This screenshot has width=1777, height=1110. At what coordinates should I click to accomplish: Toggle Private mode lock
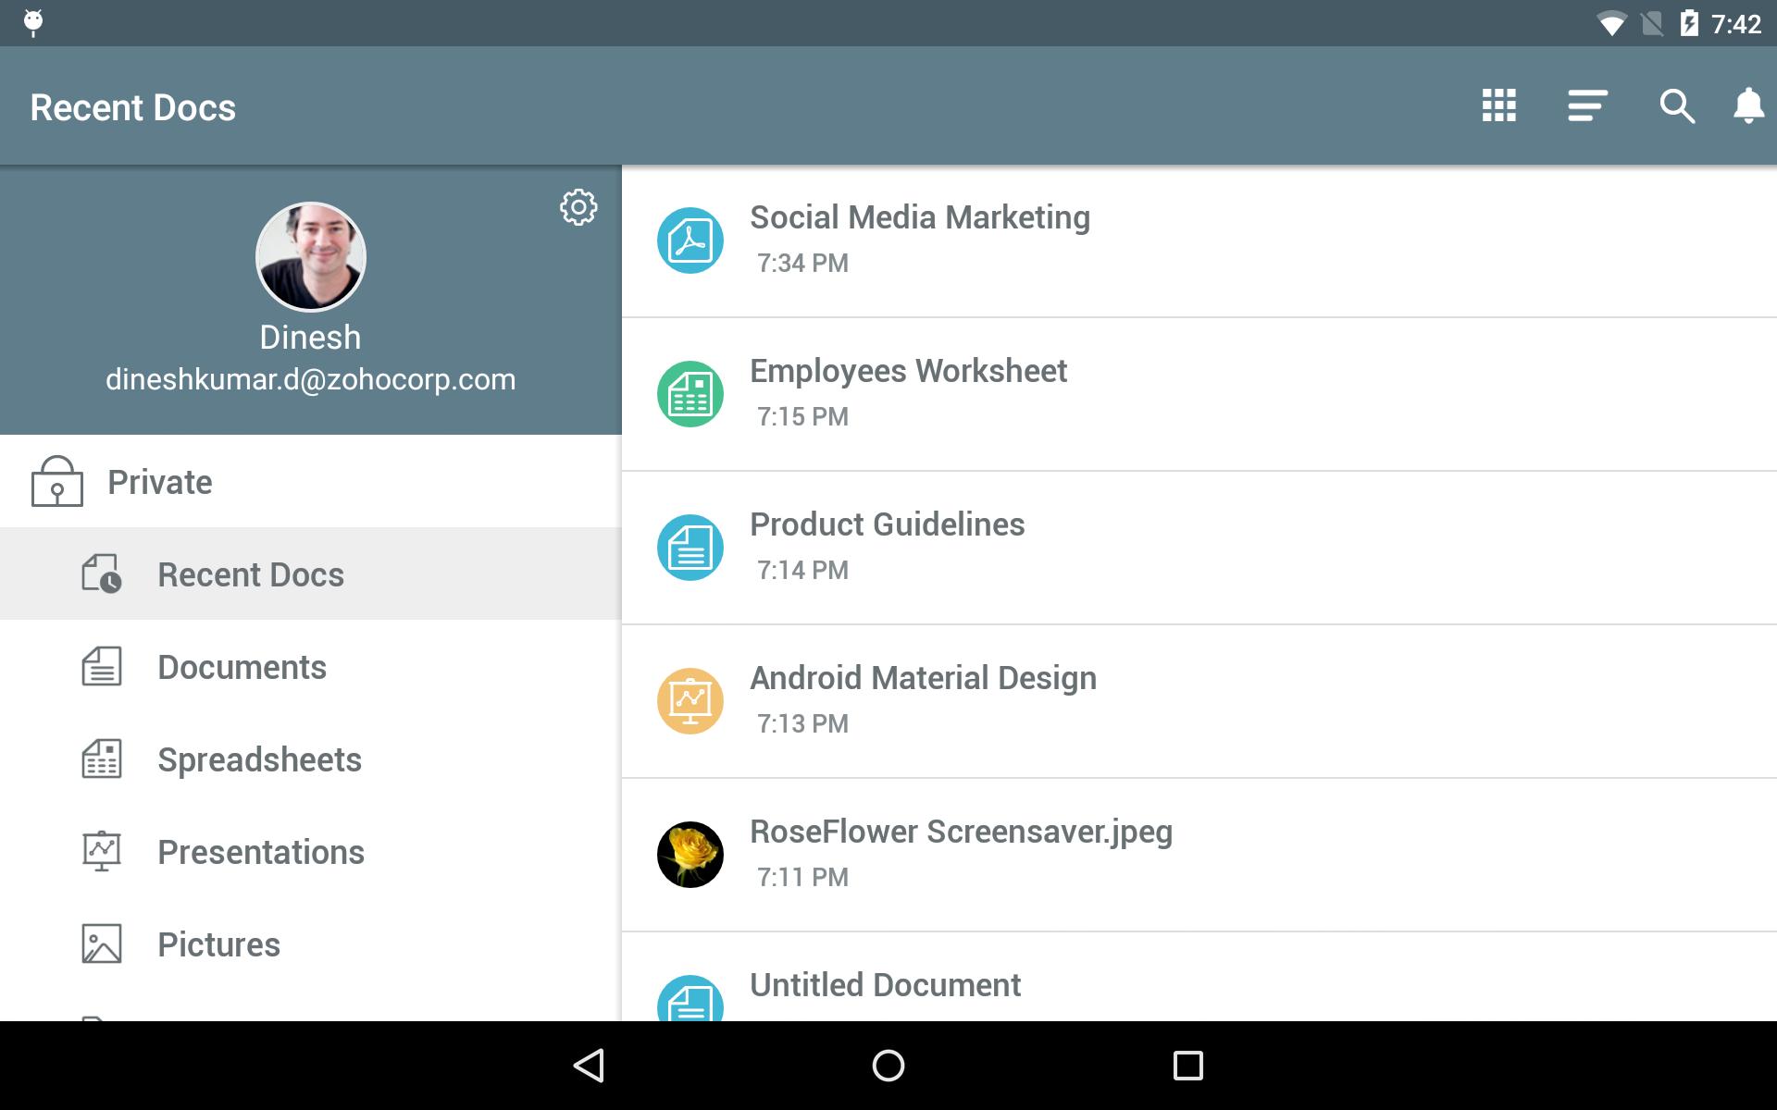coord(56,481)
